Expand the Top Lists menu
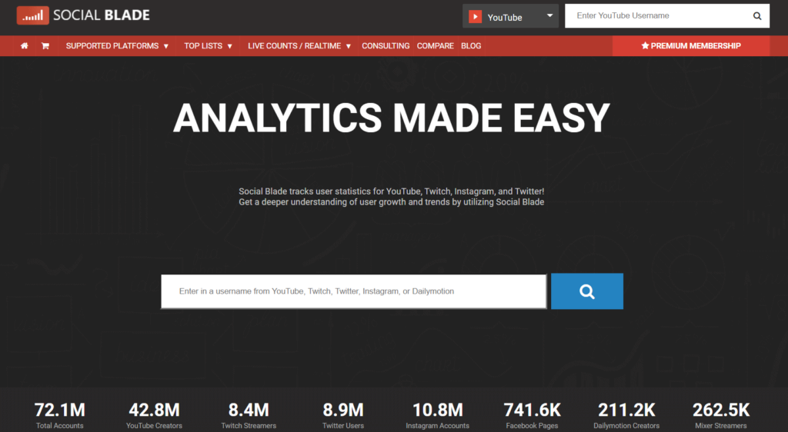This screenshot has height=432, width=788. 208,45
